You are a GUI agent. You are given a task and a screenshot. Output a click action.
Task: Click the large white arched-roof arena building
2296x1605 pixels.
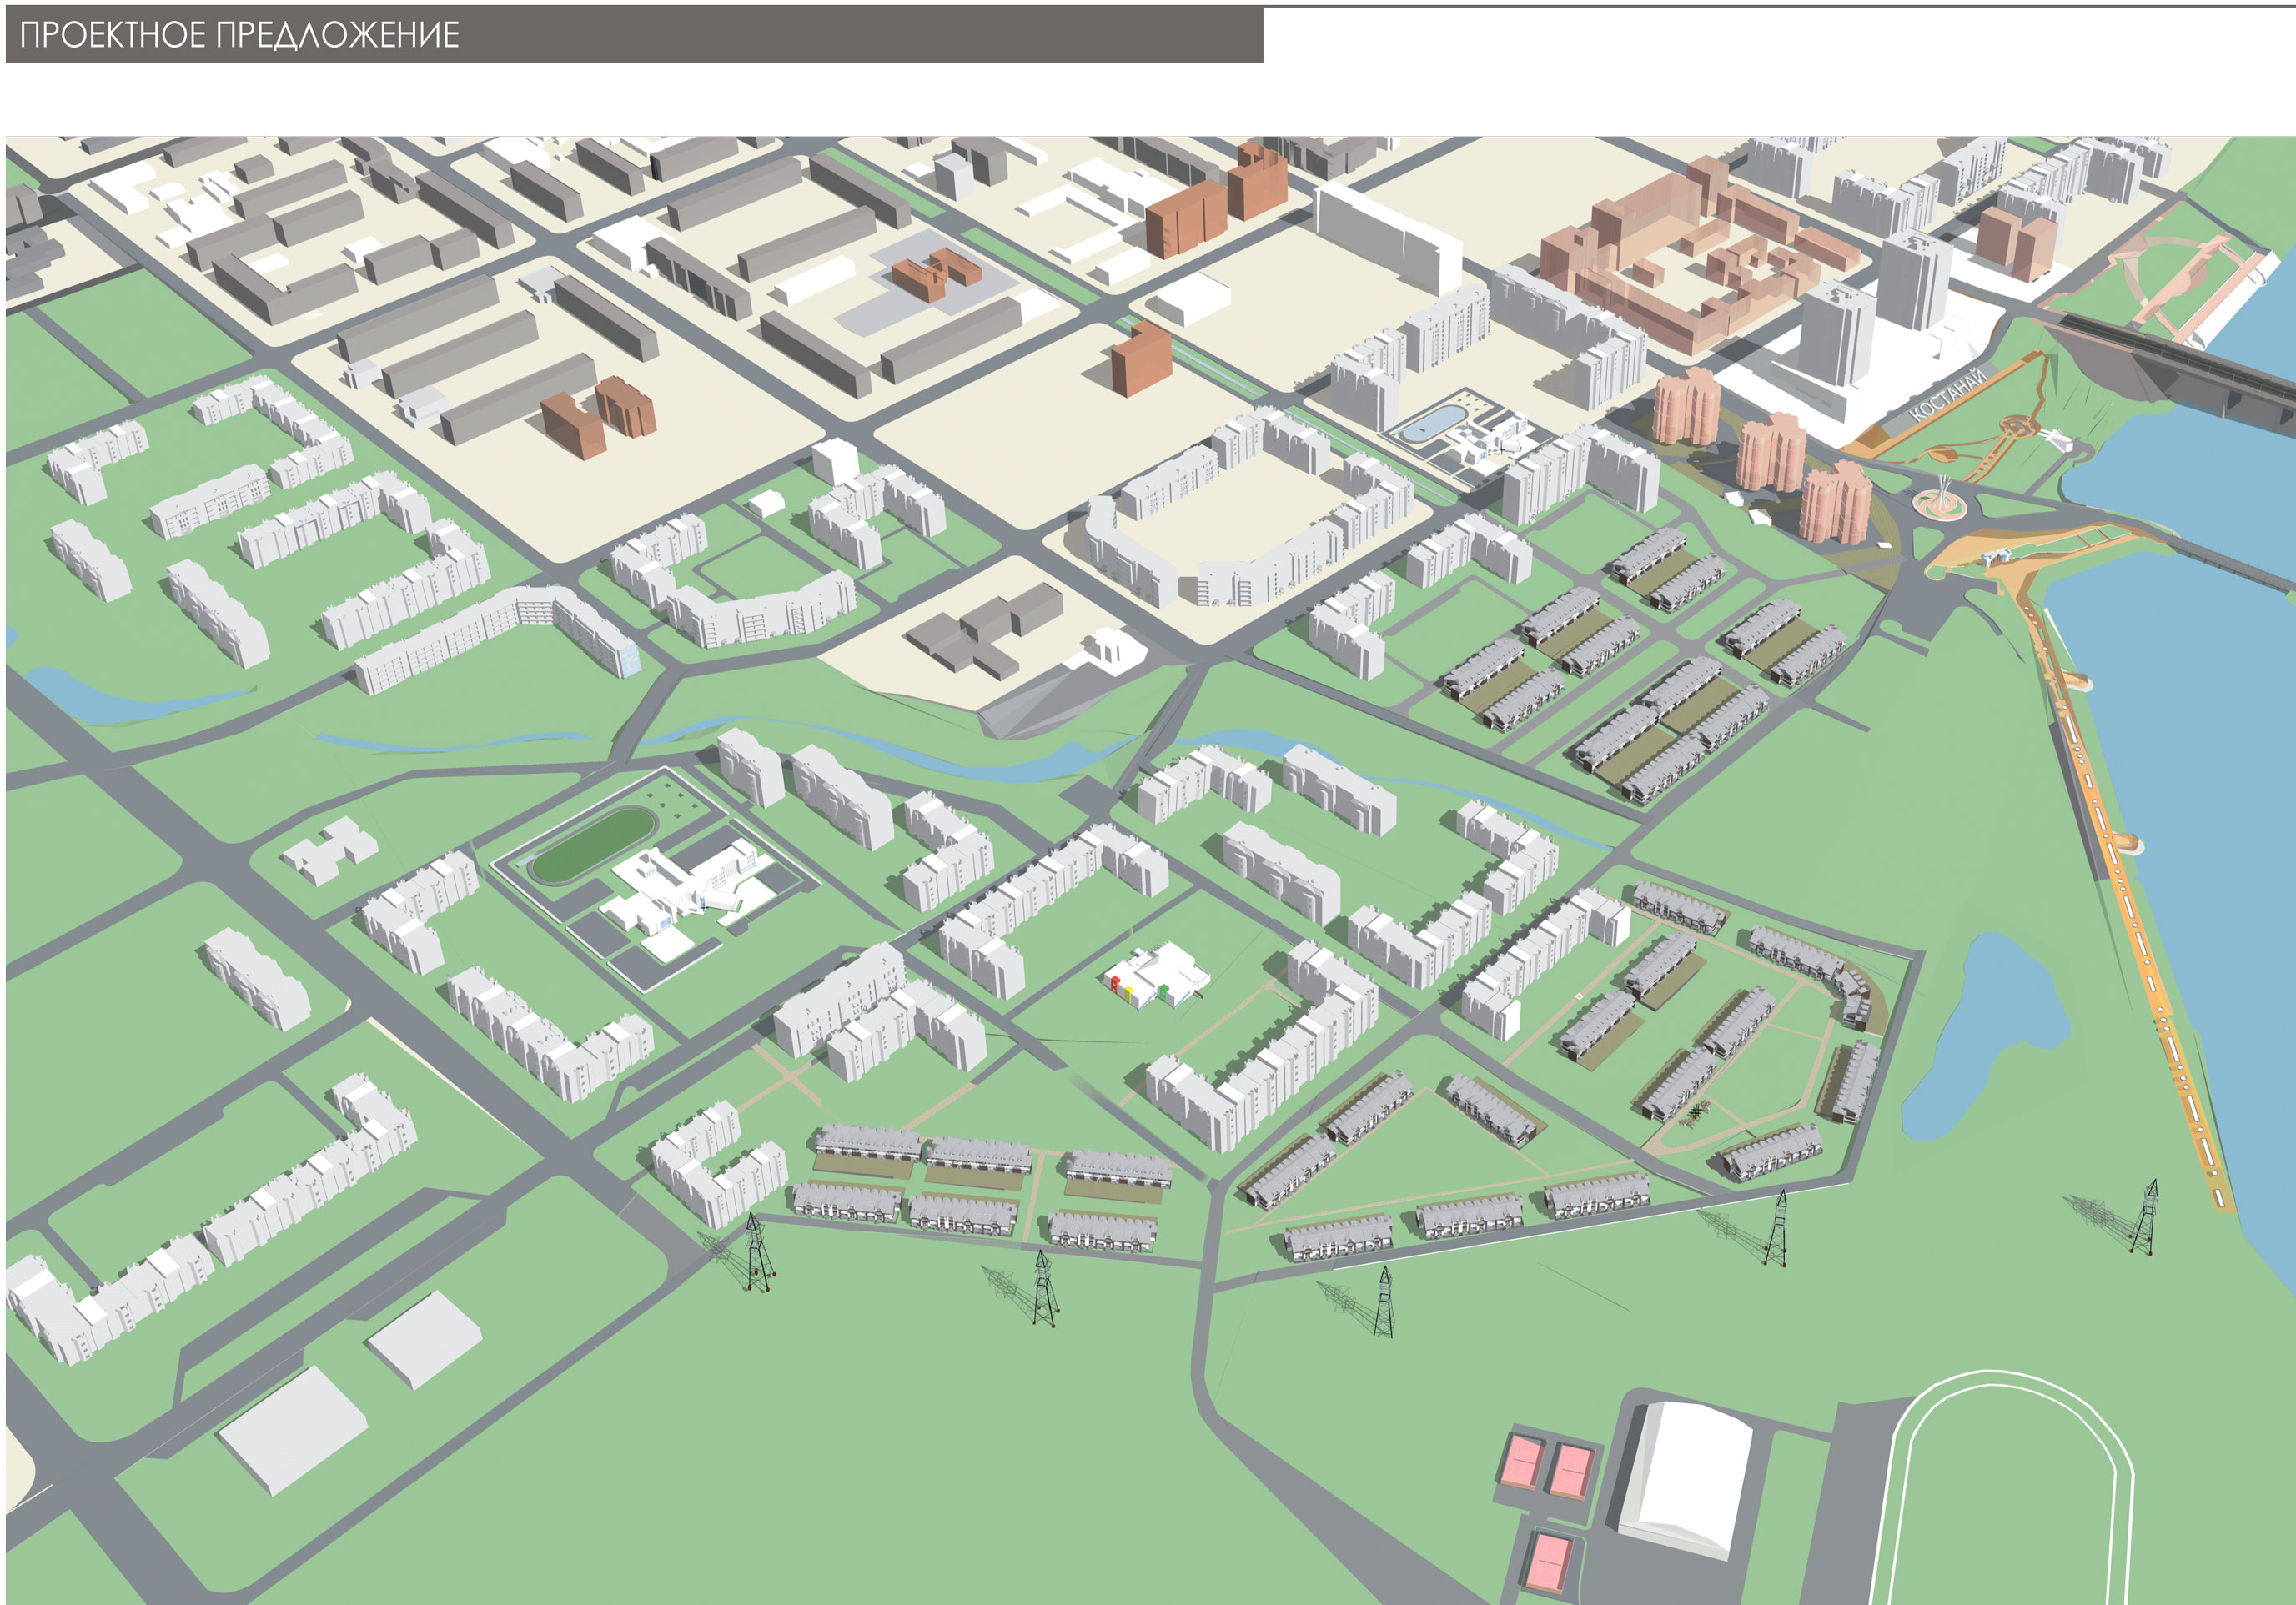(x=1689, y=1478)
